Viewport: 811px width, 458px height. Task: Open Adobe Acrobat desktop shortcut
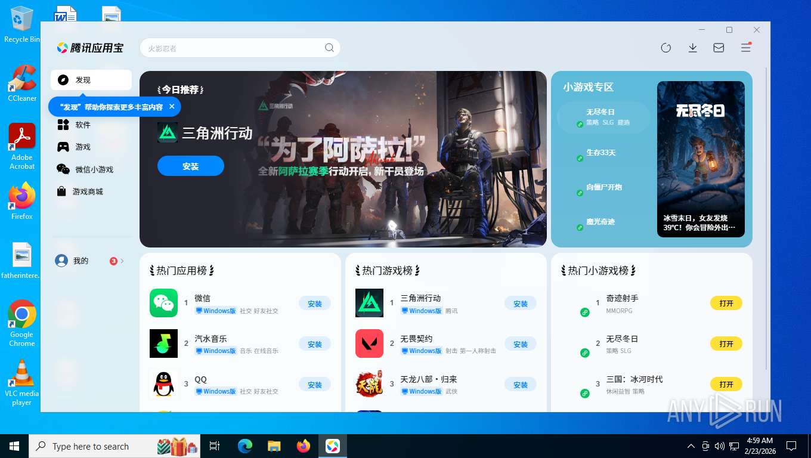tap(22, 147)
